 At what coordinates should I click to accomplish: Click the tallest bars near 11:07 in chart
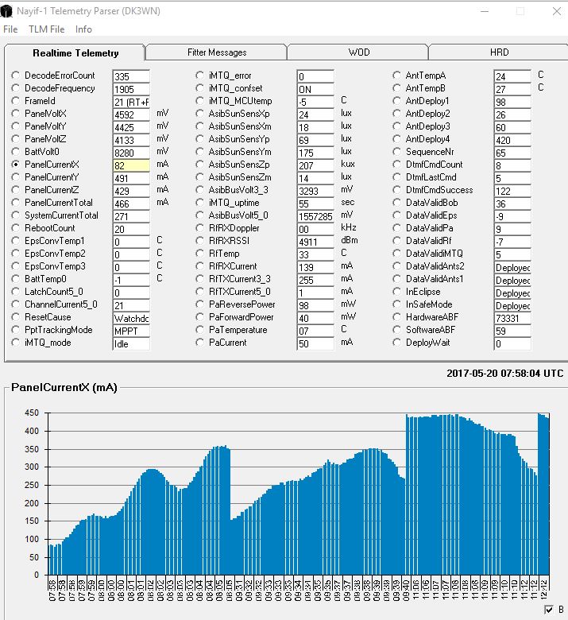pyautogui.click(x=442, y=494)
